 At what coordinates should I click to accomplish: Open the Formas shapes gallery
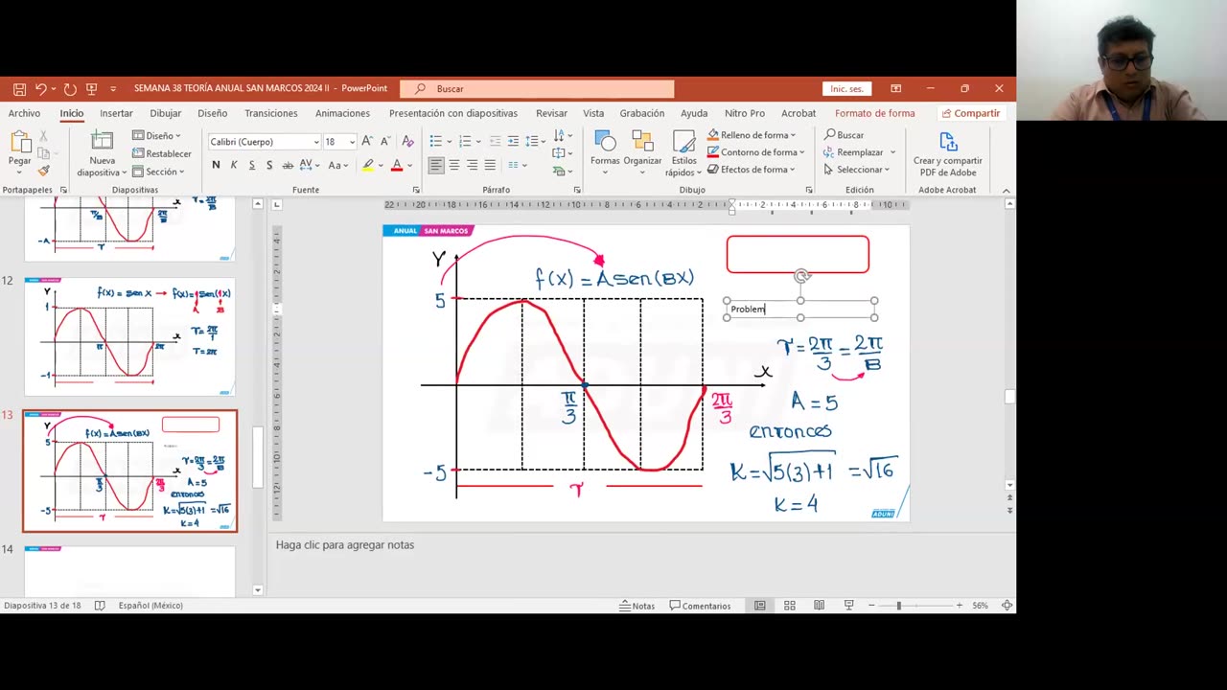point(605,152)
